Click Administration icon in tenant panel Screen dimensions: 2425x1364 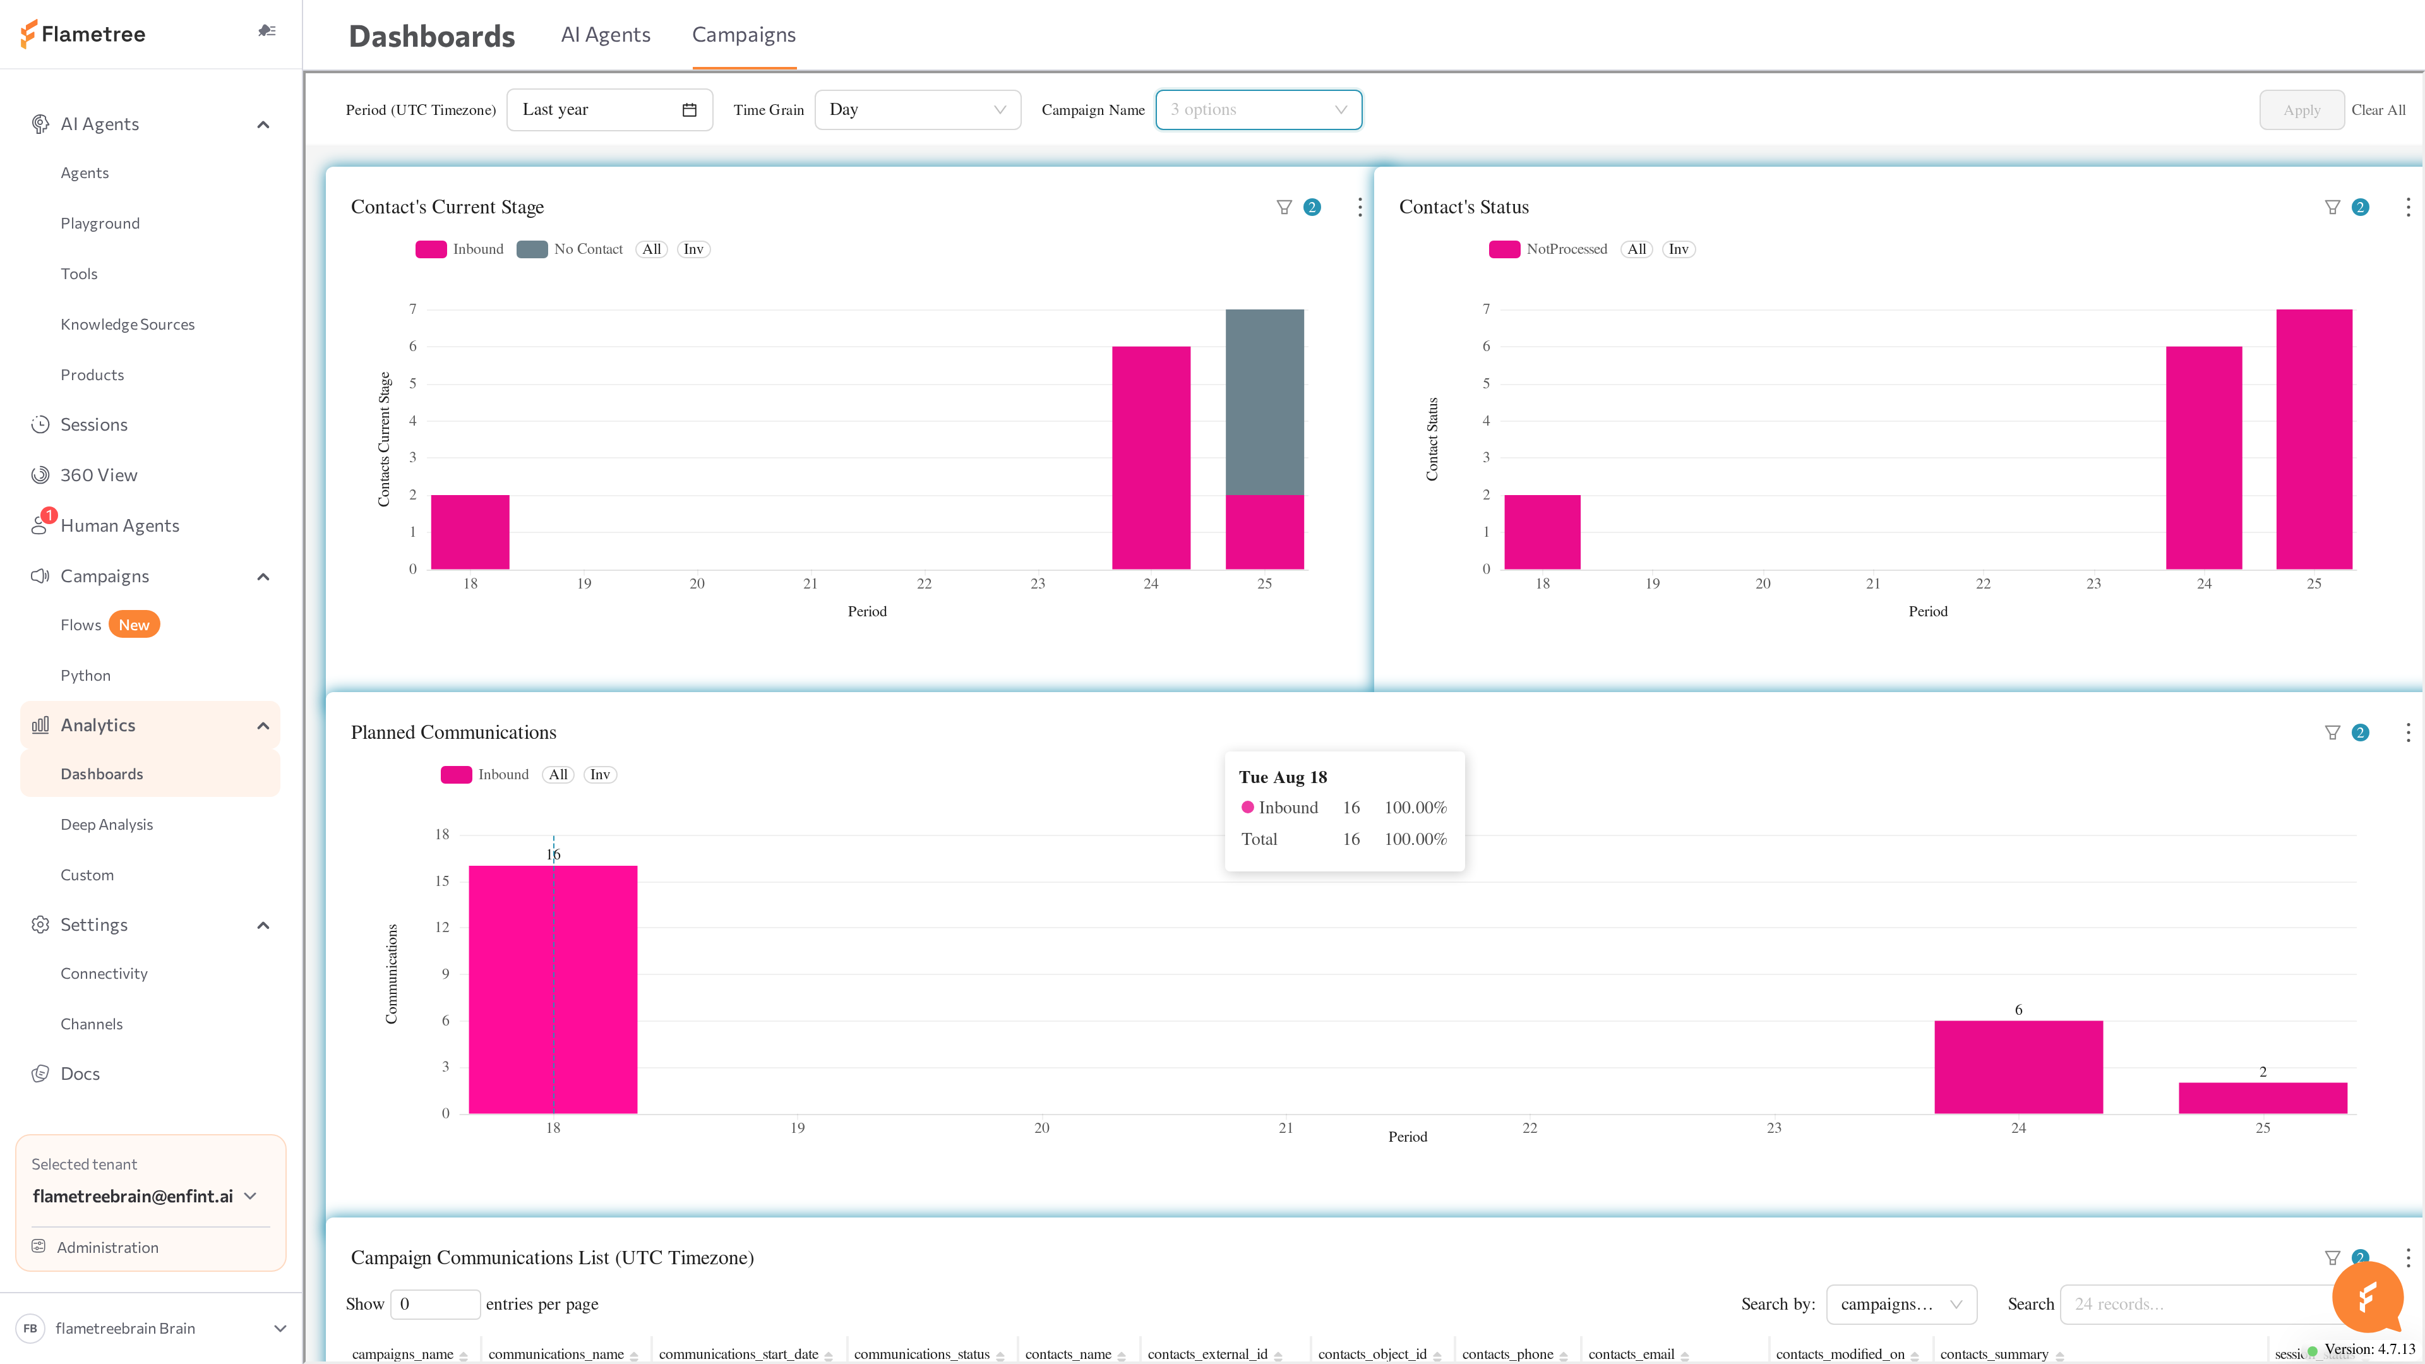click(x=39, y=1247)
